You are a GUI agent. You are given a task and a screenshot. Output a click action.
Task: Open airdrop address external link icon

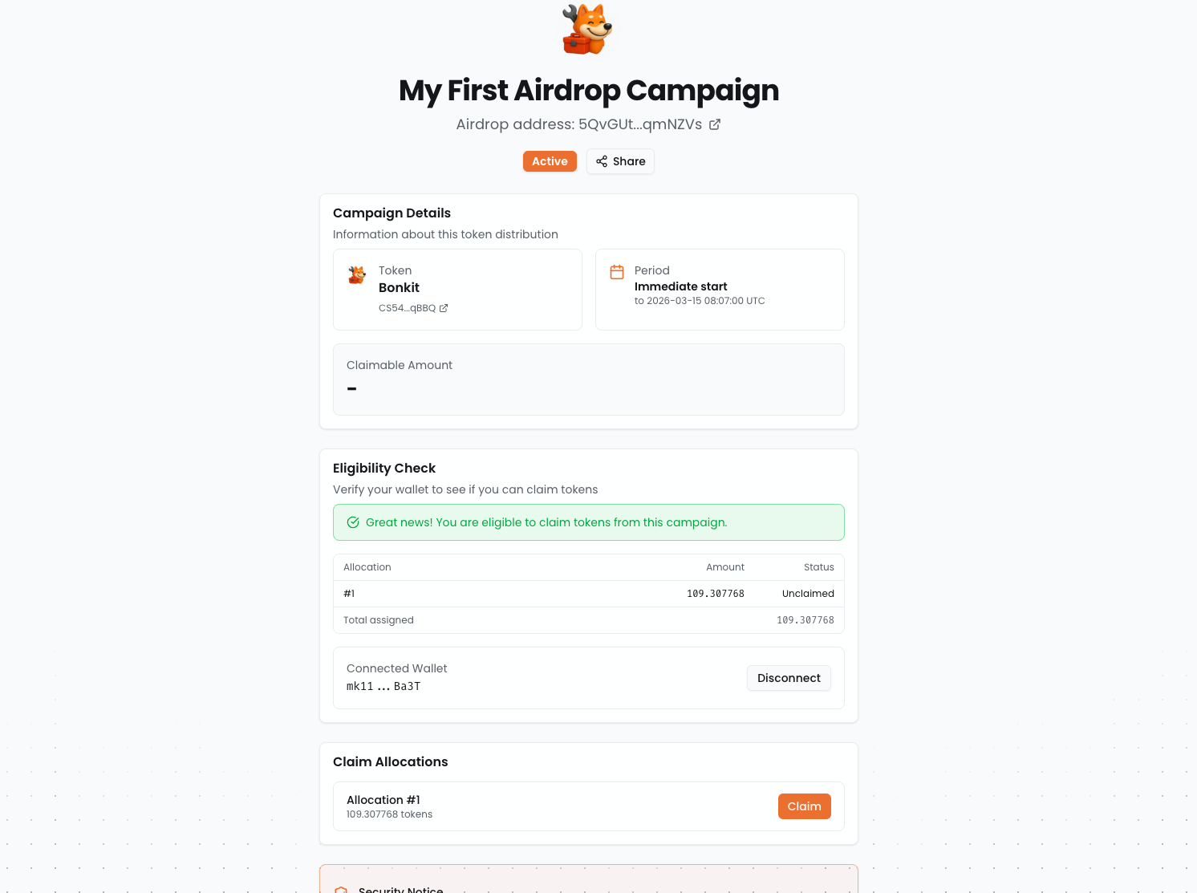715,124
